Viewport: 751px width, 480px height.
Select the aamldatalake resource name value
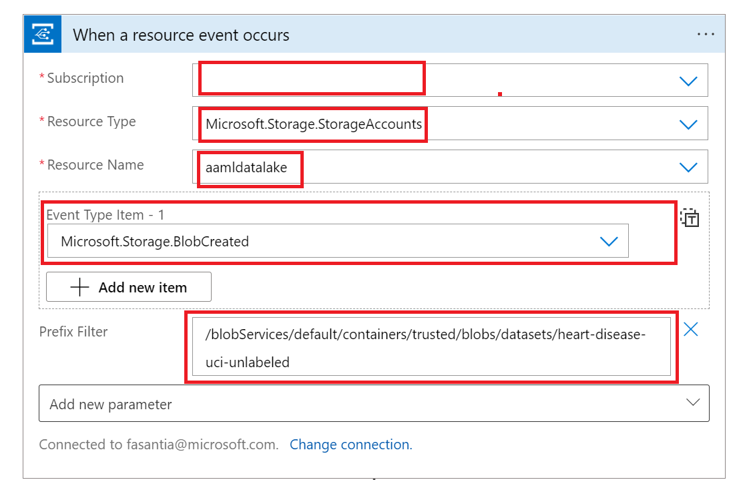[246, 168]
